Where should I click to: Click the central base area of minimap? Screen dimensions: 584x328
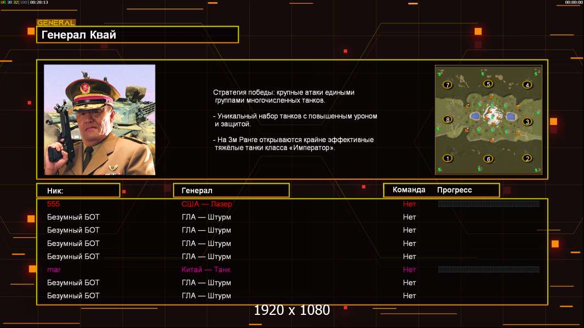[x=492, y=115]
